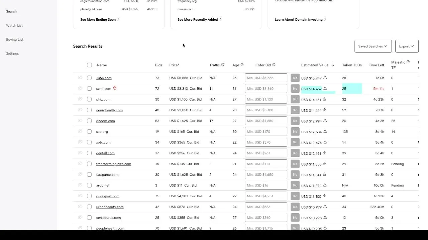Click the estimated value warning icon for 1064.com
Screen dimensions: 428x240
(325, 78)
